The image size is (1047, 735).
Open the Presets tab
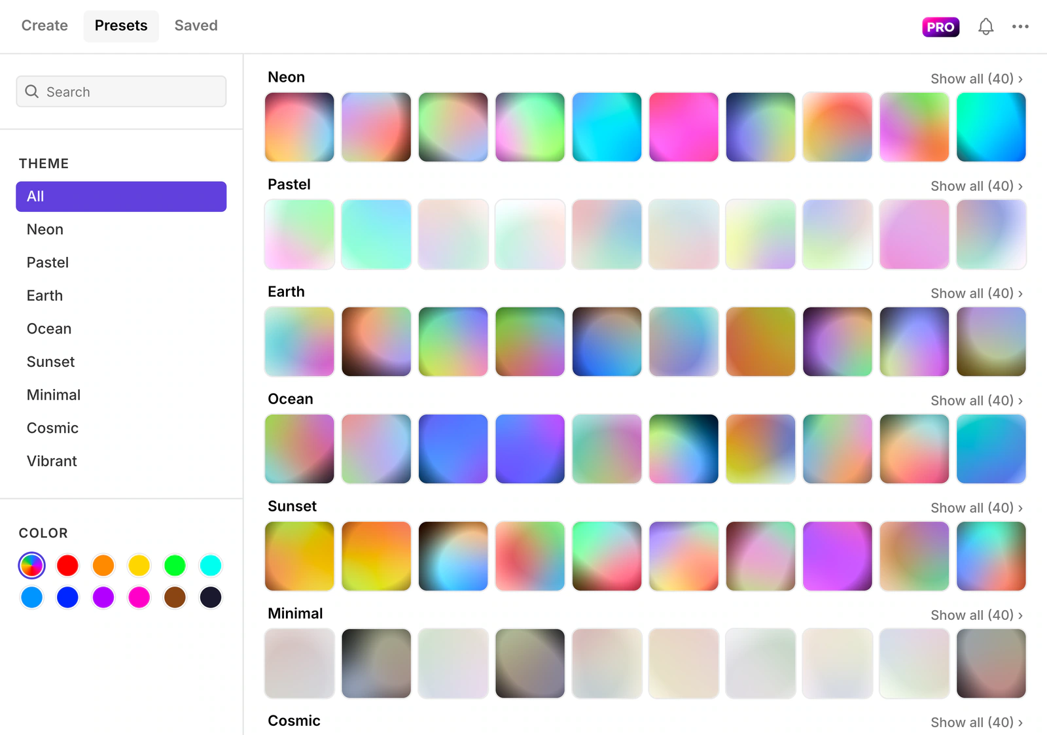click(121, 26)
